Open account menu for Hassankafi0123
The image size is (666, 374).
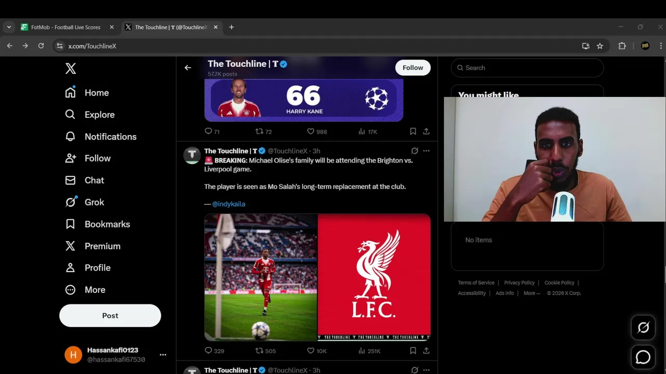pyautogui.click(x=116, y=355)
